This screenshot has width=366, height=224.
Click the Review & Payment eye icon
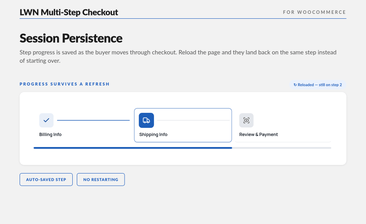246,121
